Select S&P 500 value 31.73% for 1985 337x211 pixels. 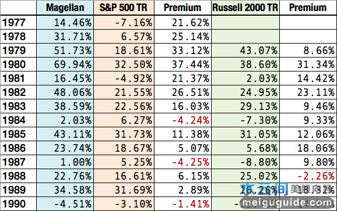pyautogui.click(x=134, y=134)
